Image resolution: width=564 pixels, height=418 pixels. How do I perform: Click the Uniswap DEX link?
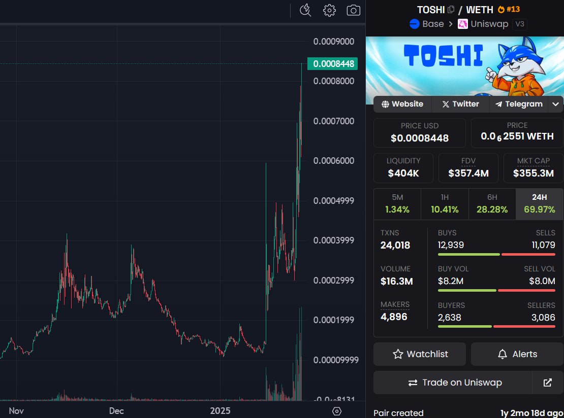(489, 24)
